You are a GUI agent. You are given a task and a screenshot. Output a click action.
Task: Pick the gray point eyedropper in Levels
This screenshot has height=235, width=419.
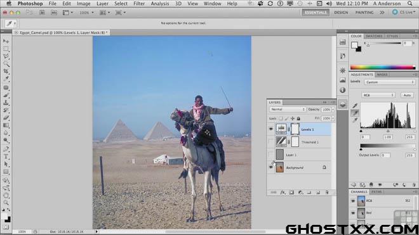pyautogui.click(x=355, y=113)
